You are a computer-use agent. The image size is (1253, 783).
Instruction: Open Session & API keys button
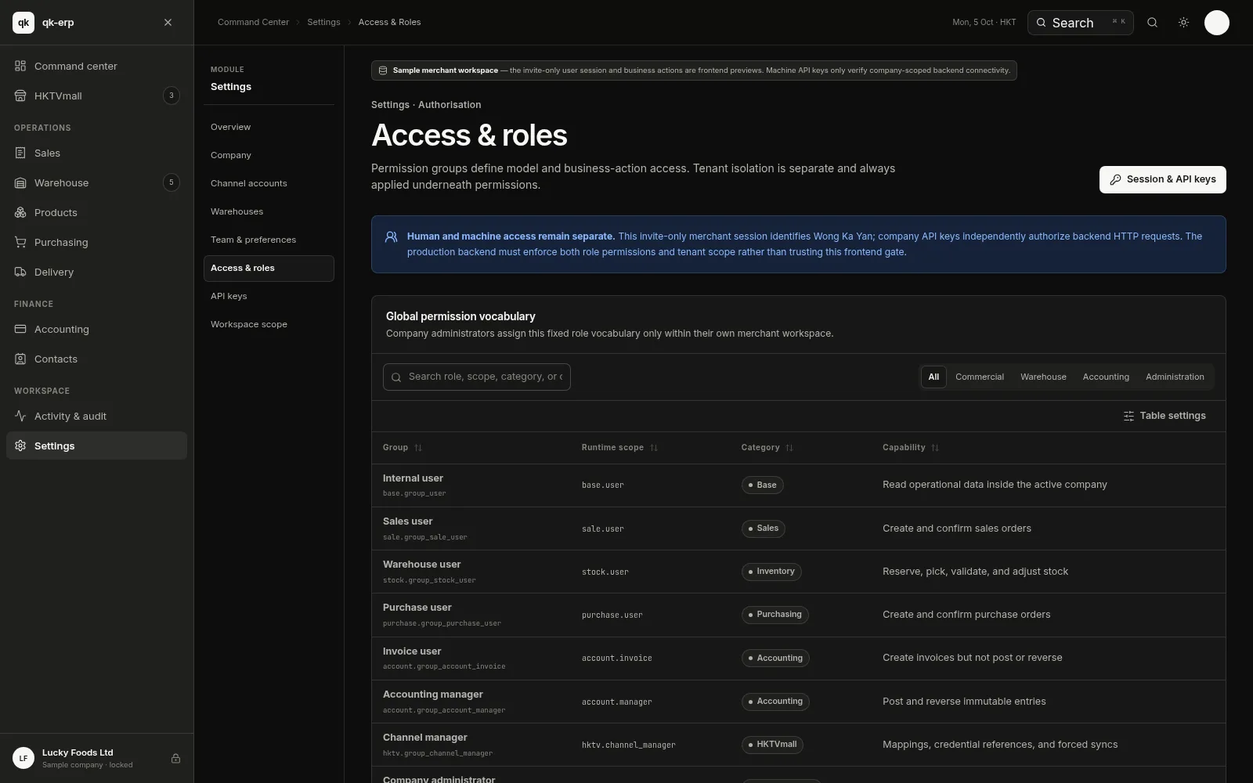click(x=1162, y=179)
